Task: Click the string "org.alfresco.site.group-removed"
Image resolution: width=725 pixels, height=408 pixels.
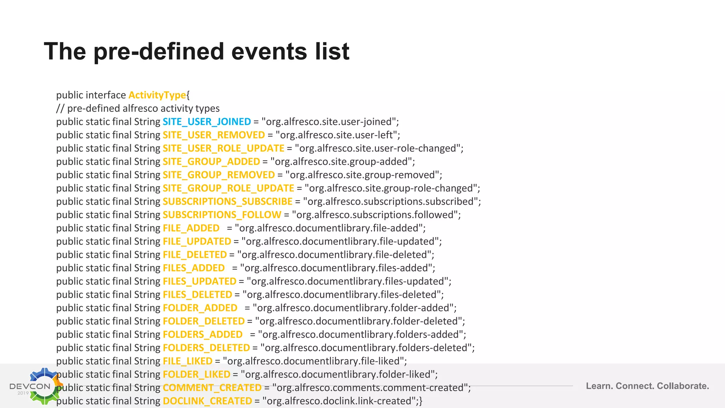Action: click(x=362, y=175)
